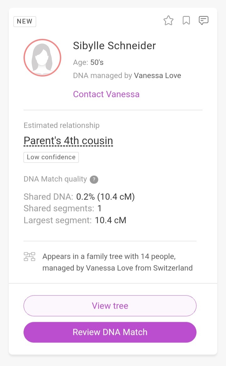Click the Age 50's text

[x=88, y=62]
